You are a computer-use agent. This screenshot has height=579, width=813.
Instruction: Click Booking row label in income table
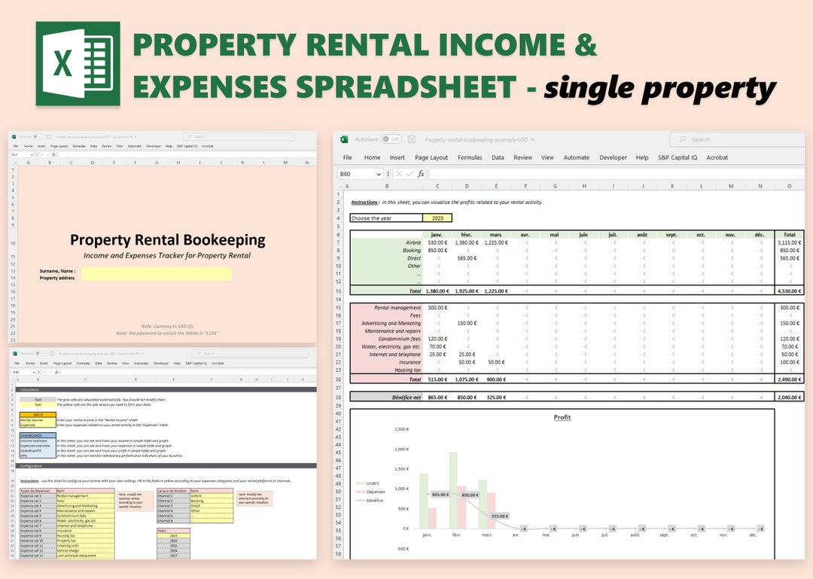(387, 250)
